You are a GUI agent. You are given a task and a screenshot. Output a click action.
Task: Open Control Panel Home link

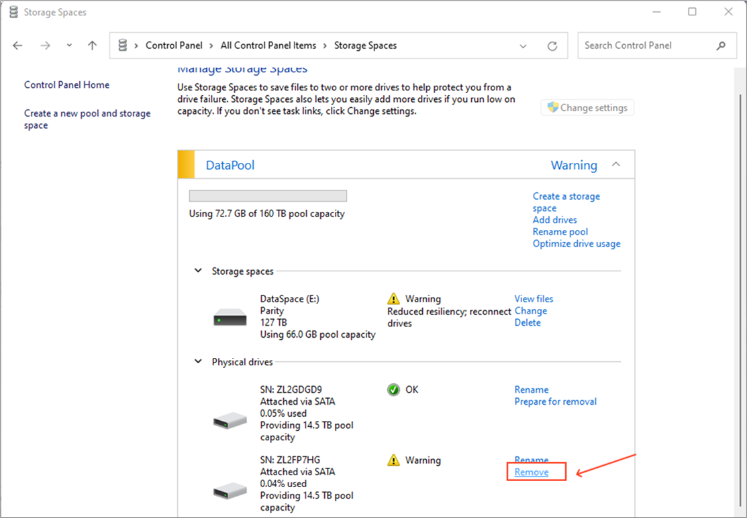[x=66, y=84]
